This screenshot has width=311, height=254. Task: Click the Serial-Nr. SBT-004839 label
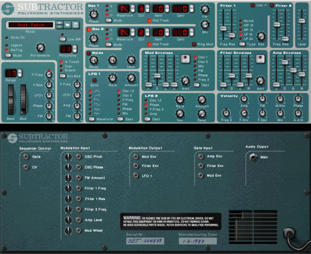(145, 241)
